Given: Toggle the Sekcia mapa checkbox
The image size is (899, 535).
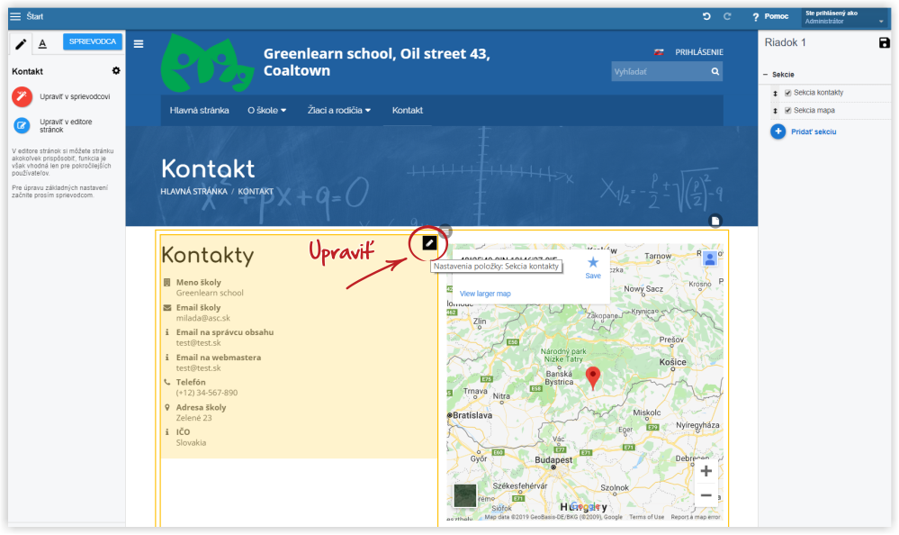Looking at the screenshot, I should 788,111.
